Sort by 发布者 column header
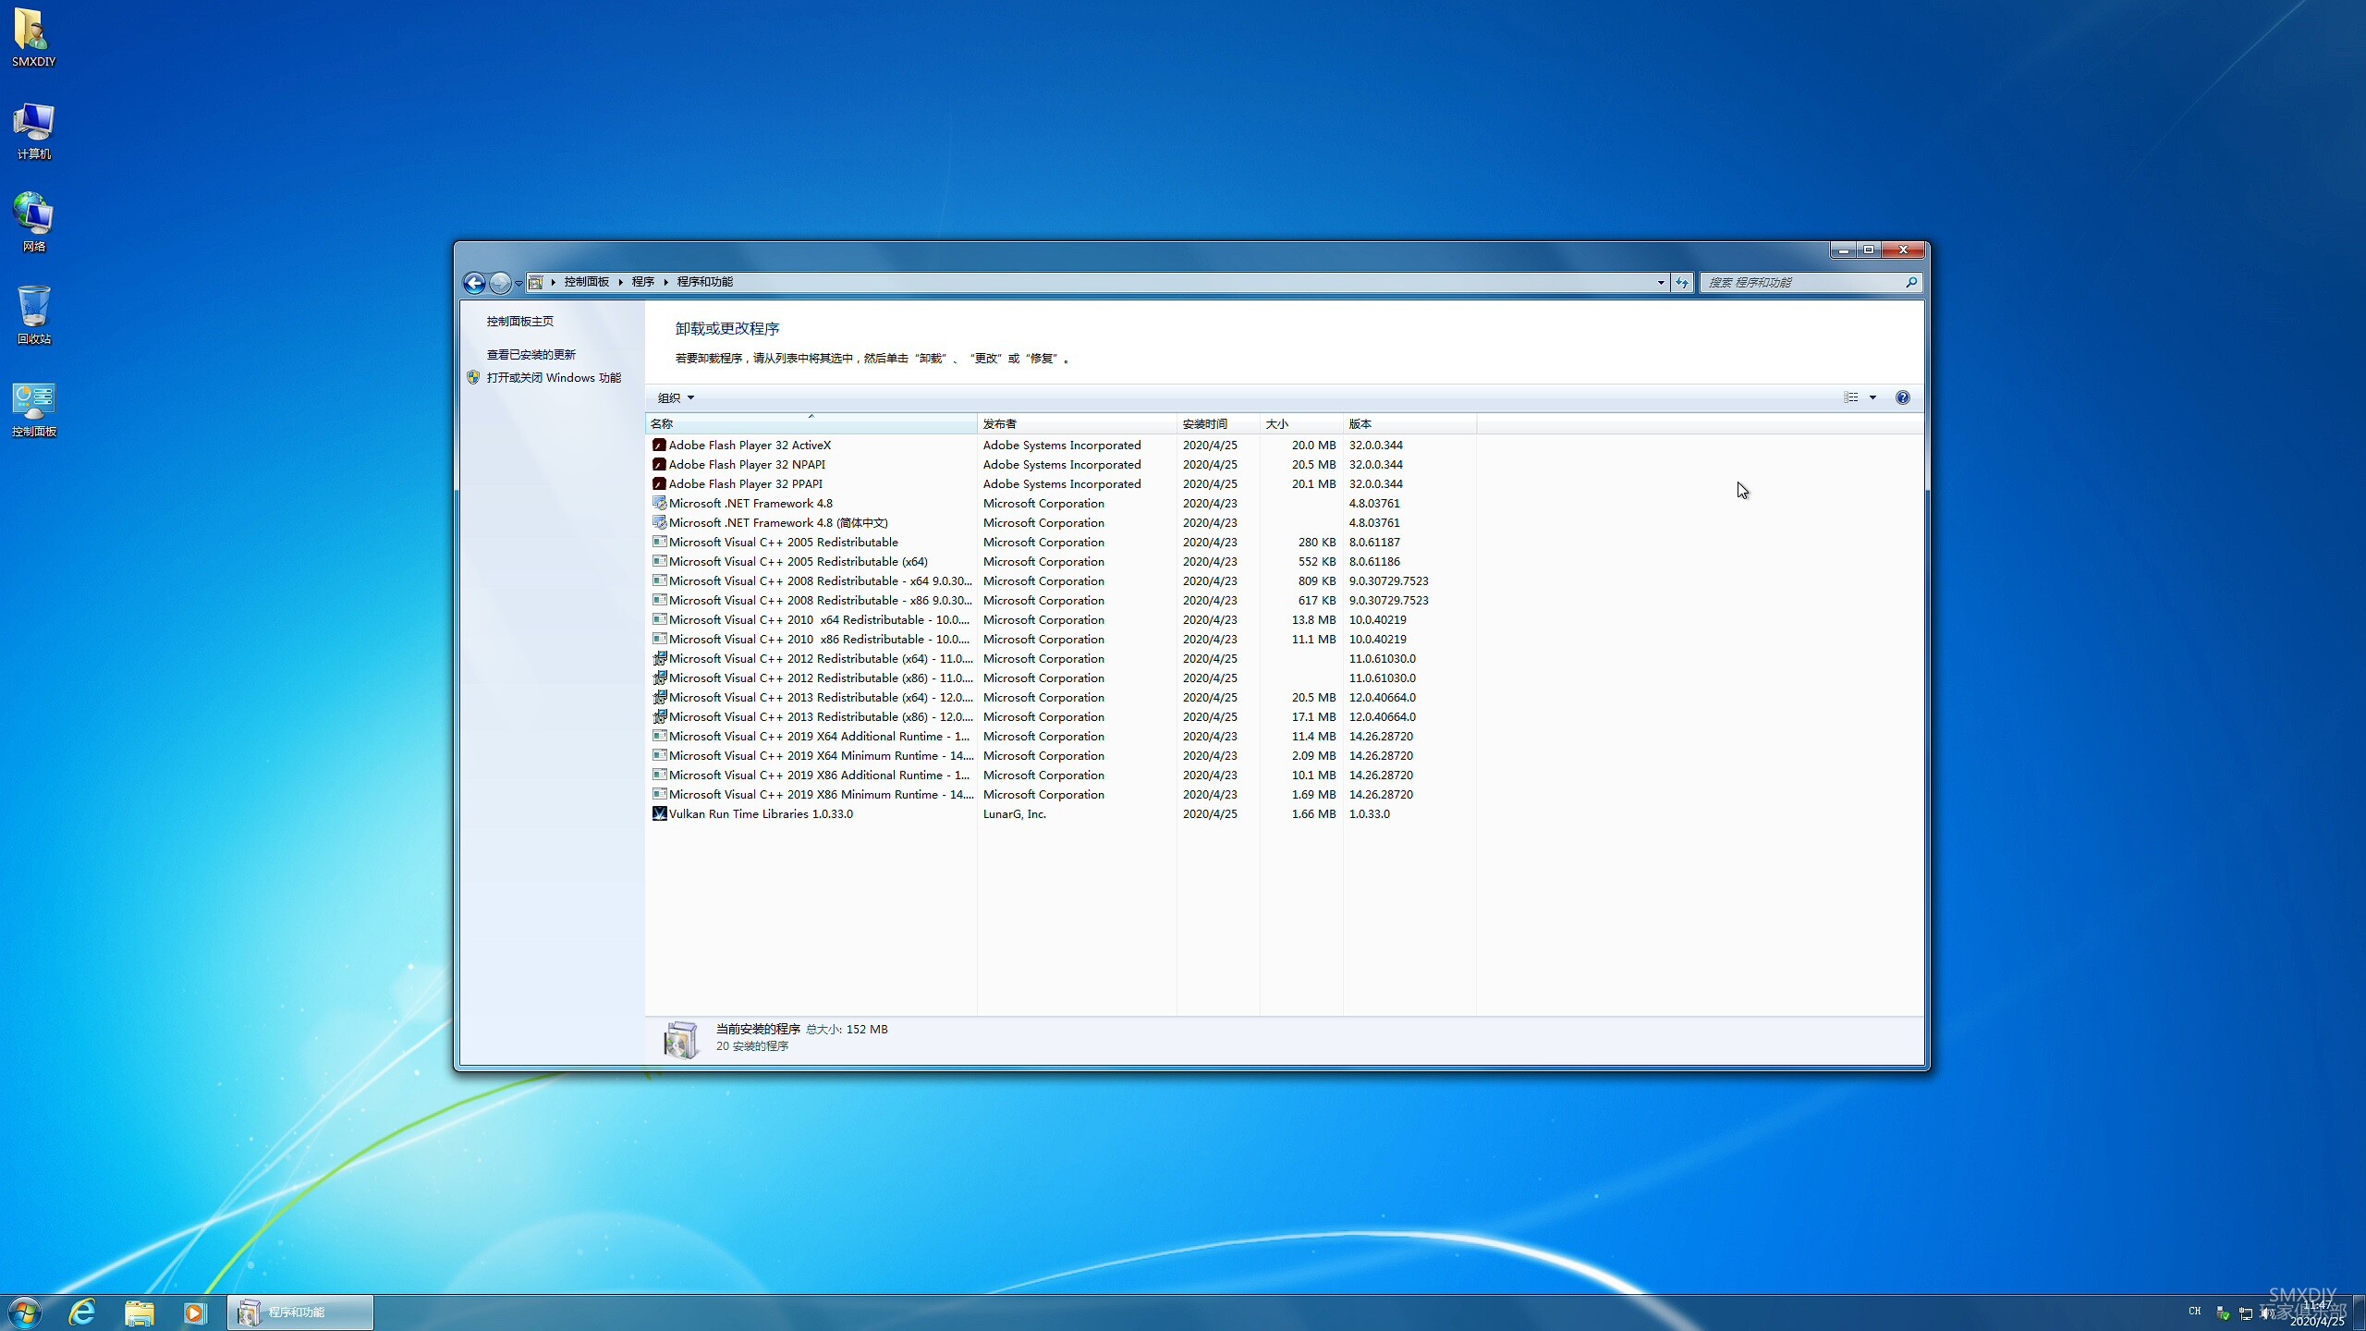This screenshot has height=1331, width=2366. pos(1077,424)
